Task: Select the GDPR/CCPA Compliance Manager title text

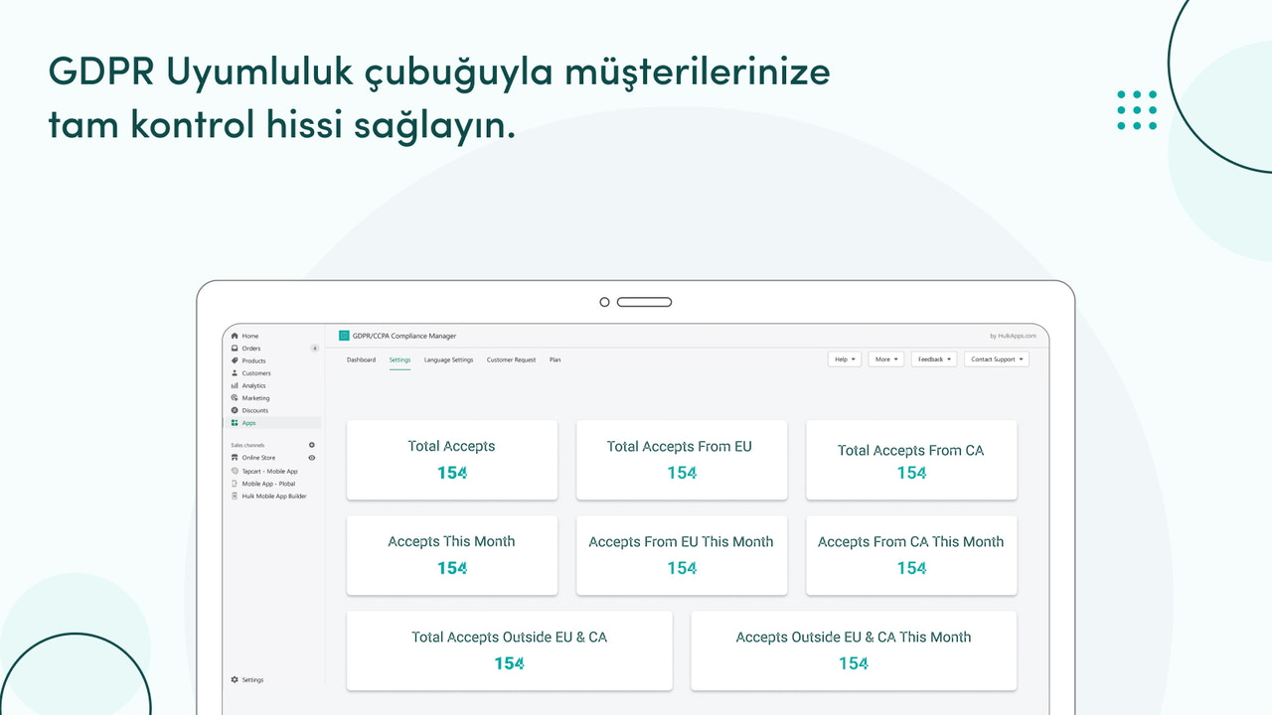Action: [x=404, y=336]
